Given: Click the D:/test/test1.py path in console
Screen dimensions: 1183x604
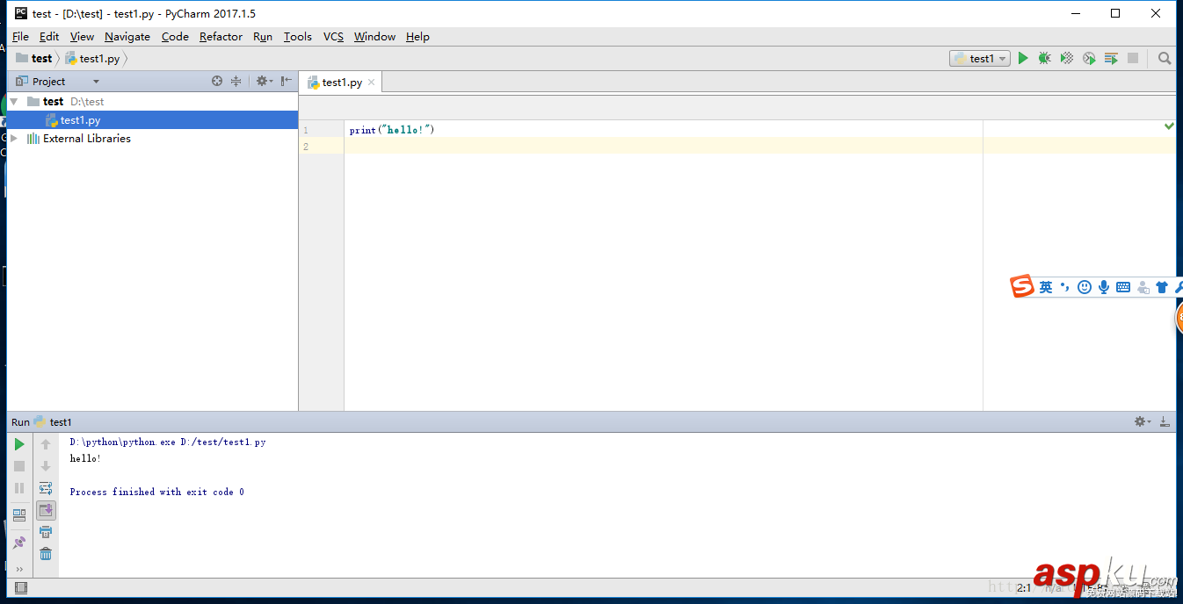Looking at the screenshot, I should click(x=223, y=442).
